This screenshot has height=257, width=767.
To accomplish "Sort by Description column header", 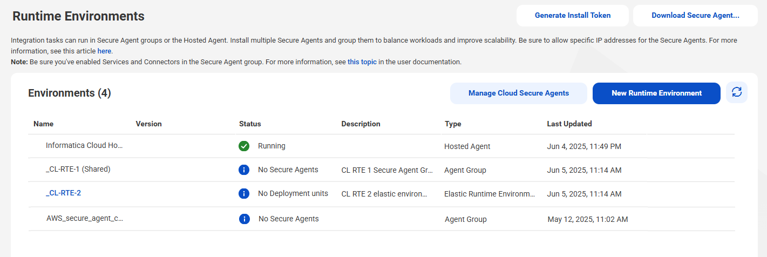I will pyautogui.click(x=361, y=124).
